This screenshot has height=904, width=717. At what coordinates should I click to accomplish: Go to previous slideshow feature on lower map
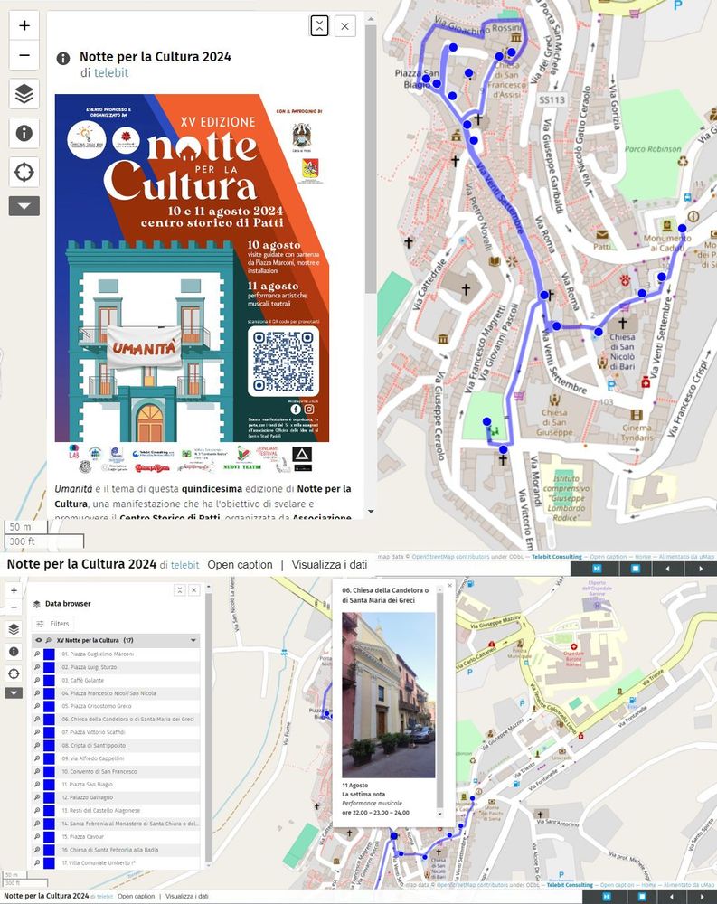(671, 897)
